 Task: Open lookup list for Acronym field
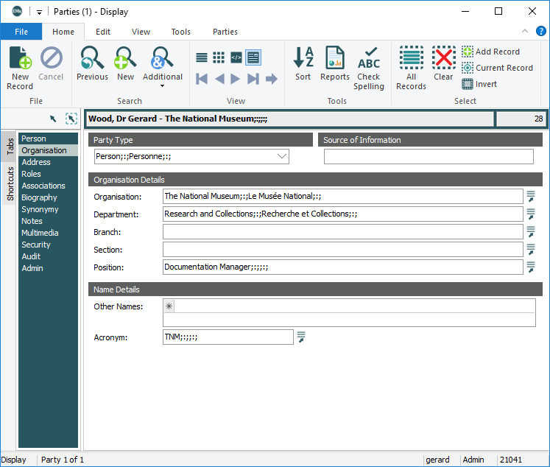pos(300,337)
